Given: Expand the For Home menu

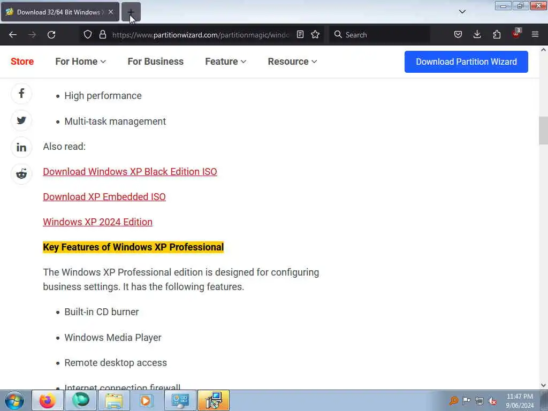Looking at the screenshot, I should [x=80, y=62].
